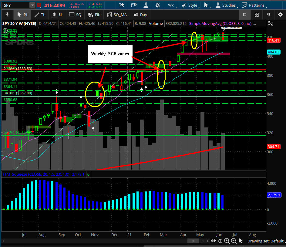This screenshot has width=286, height=247.
Task: Open chart settings gear in top toolbar
Action: tap(157, 5)
